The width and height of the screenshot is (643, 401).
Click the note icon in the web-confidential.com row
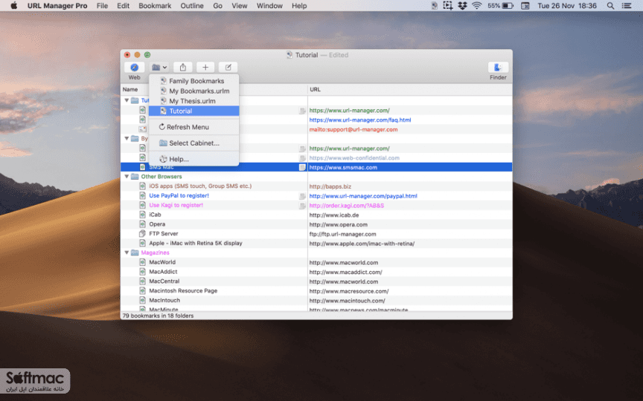coord(302,158)
